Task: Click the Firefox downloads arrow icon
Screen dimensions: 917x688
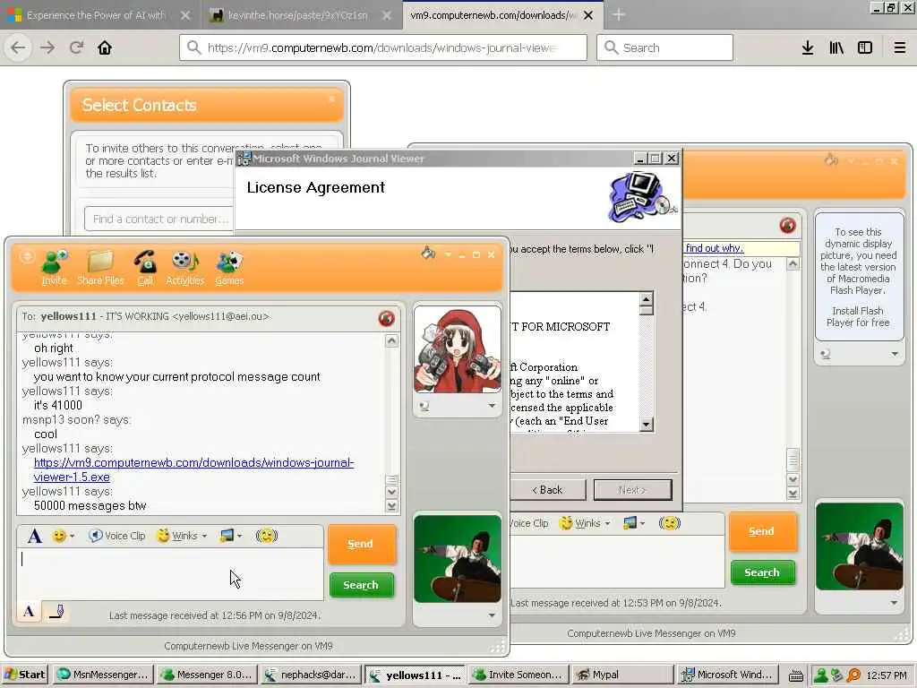Action: click(x=808, y=47)
